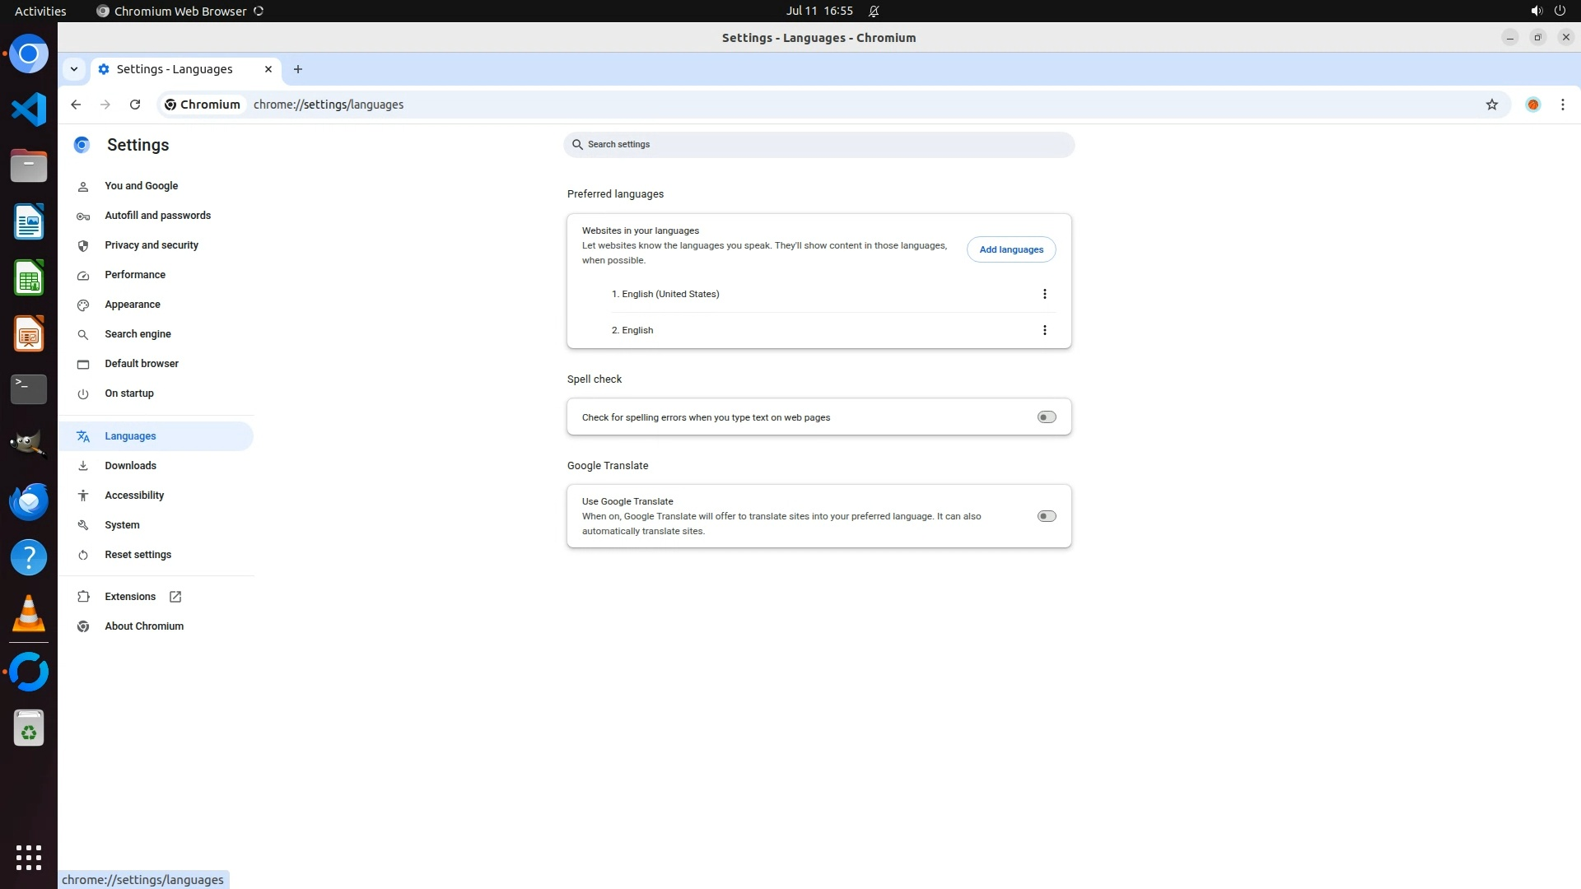This screenshot has width=1581, height=889.
Task: Reload the current settings page
Action: pyautogui.click(x=135, y=105)
